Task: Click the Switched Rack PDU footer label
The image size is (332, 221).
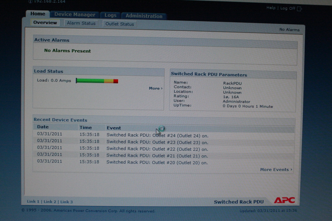Action: pos(239,202)
